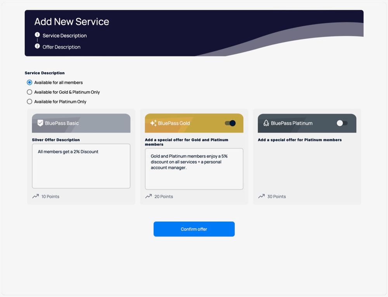Select Available for all members radio
This screenshot has height=297, width=388.
(x=29, y=83)
